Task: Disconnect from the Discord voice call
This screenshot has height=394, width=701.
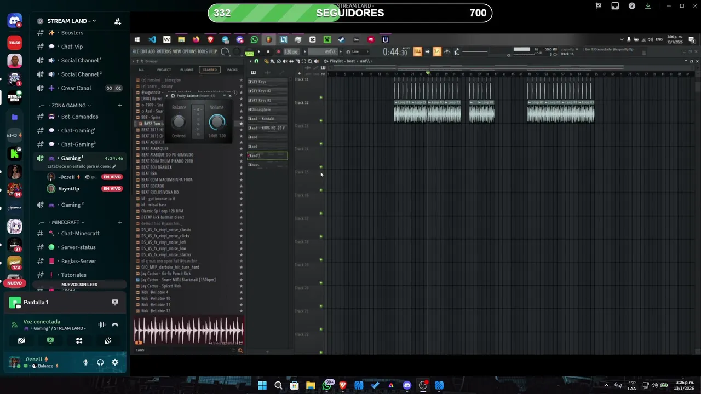Action: (x=115, y=325)
